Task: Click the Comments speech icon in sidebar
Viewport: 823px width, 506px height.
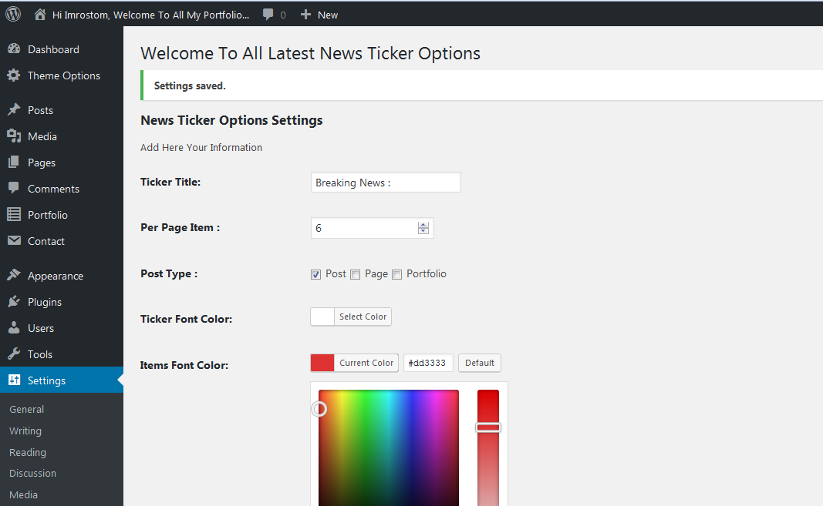Action: pos(14,188)
